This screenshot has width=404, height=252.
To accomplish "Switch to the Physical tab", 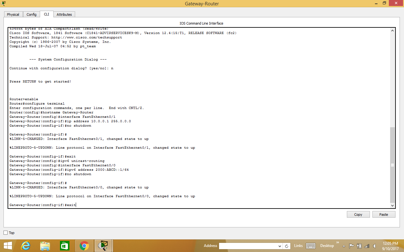I will click(x=13, y=14).
